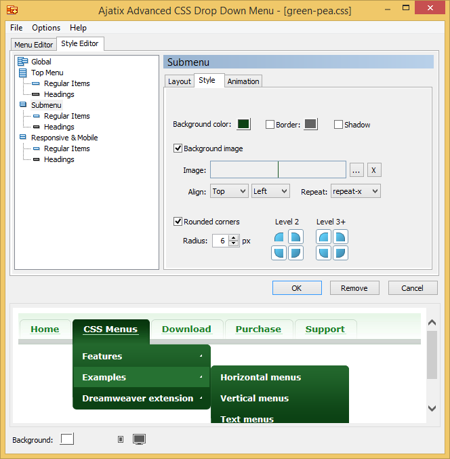Click the Features submenu item in preview
The width and height of the screenshot is (450, 459).
click(142, 356)
